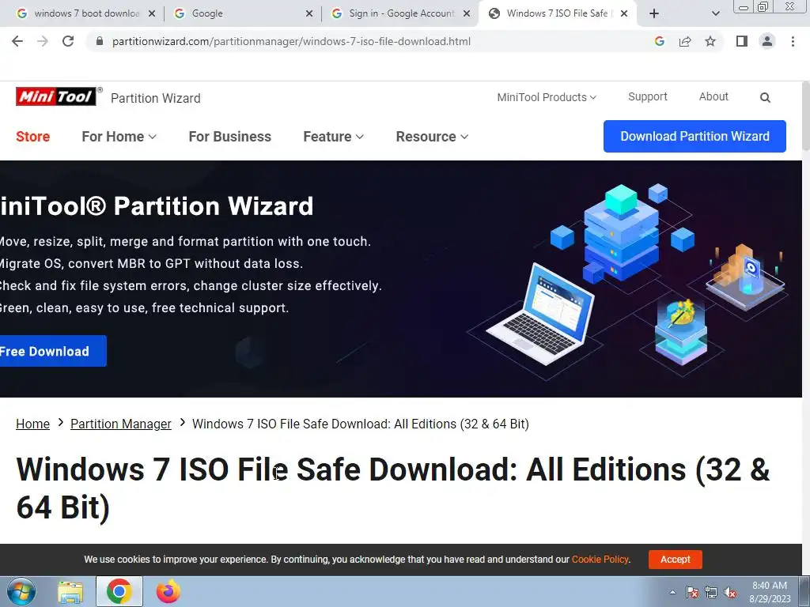Follow the Home breadcrumb link
The image size is (810, 607).
click(x=32, y=424)
